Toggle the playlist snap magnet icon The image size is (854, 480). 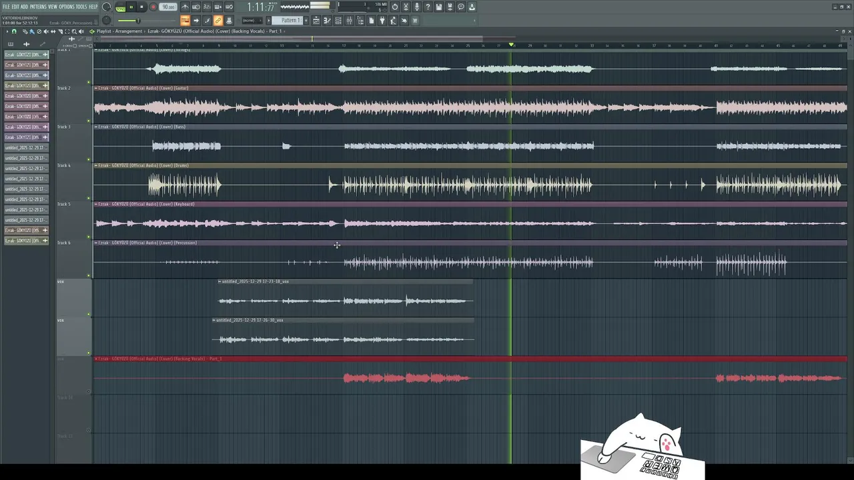(x=14, y=31)
